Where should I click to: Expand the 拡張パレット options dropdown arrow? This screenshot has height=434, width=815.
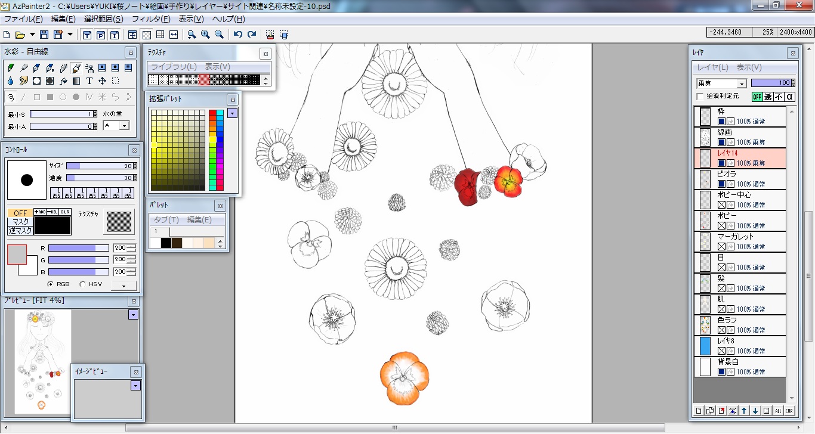(232, 113)
